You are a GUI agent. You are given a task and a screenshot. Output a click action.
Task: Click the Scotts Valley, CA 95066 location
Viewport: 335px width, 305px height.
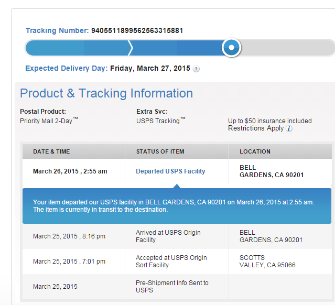(x=267, y=261)
